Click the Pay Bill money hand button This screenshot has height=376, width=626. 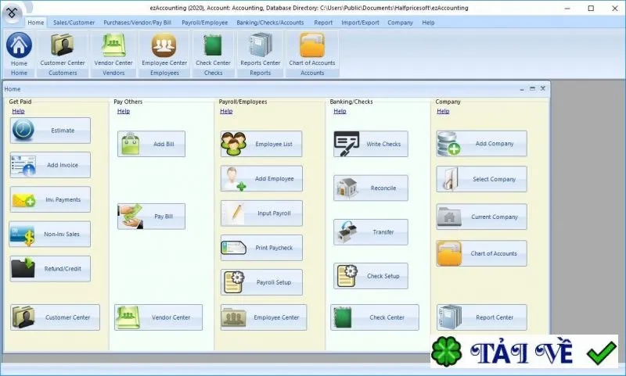tap(151, 217)
